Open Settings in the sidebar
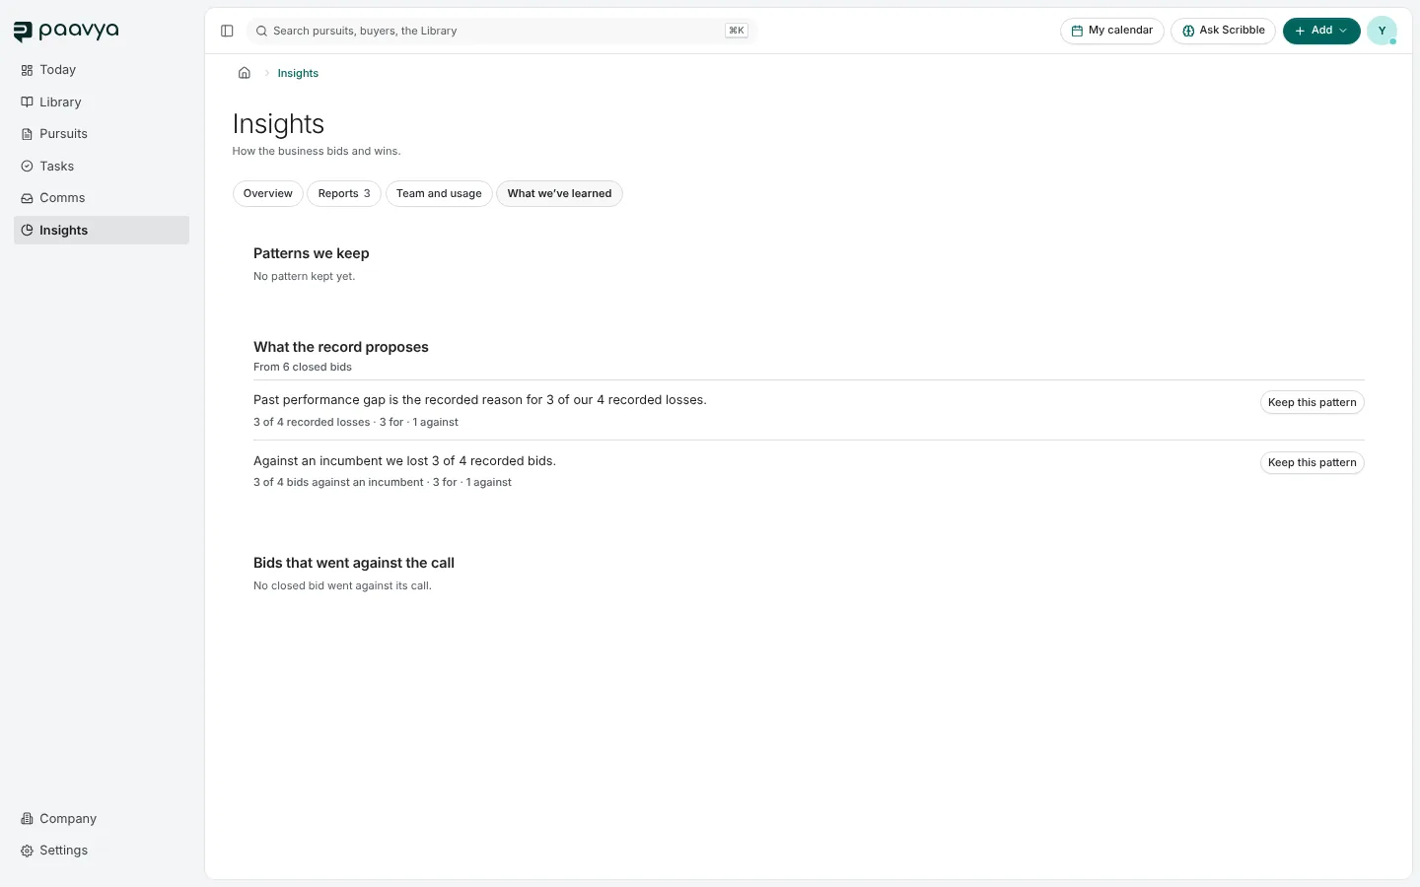Viewport: 1420px width, 887px height. click(102, 851)
